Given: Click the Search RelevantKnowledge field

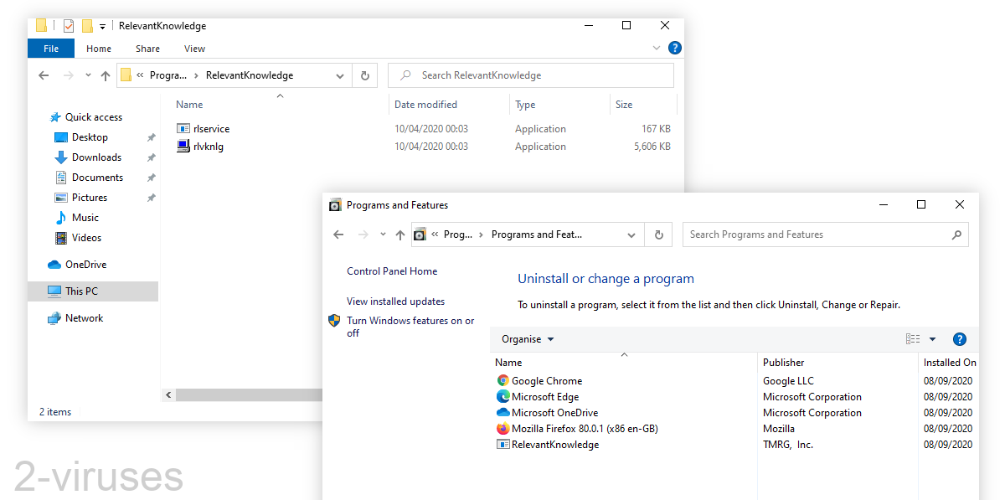Looking at the screenshot, I should pos(531,75).
